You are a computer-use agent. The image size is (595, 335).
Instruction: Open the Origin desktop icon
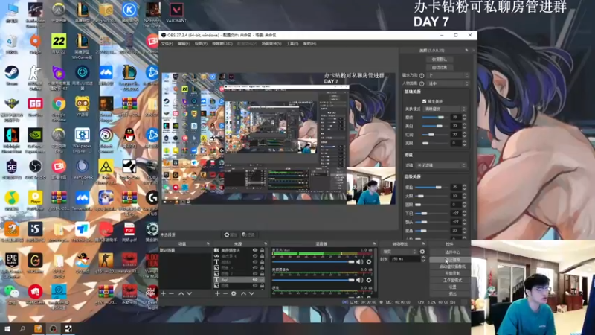click(35, 44)
